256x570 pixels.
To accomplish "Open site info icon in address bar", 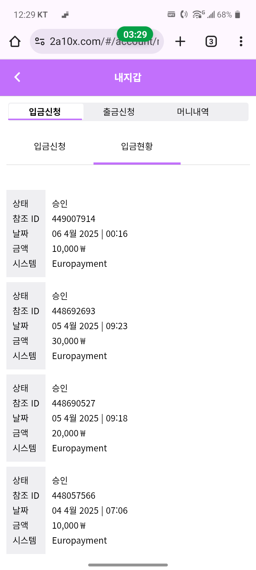I will (x=40, y=42).
